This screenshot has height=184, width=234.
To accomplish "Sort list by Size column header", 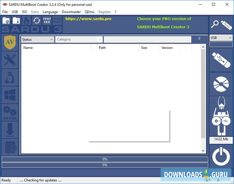I will (149, 48).
